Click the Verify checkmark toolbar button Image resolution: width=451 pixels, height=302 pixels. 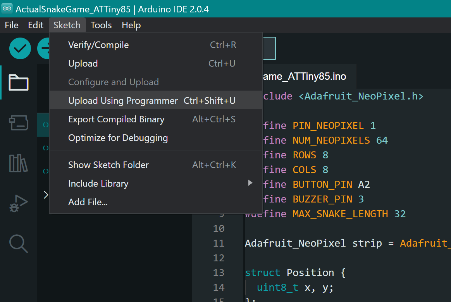coord(20,48)
